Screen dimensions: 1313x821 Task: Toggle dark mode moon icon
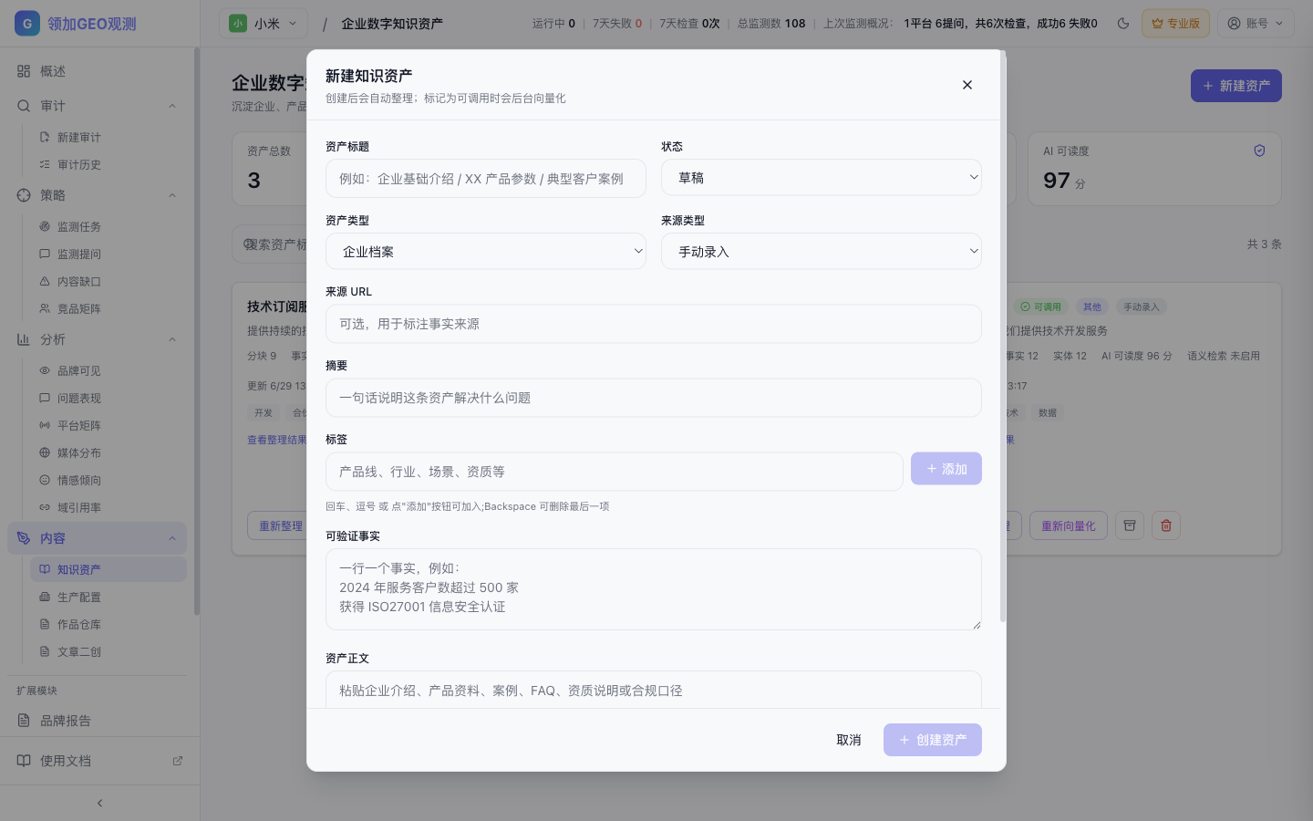coord(1123,24)
